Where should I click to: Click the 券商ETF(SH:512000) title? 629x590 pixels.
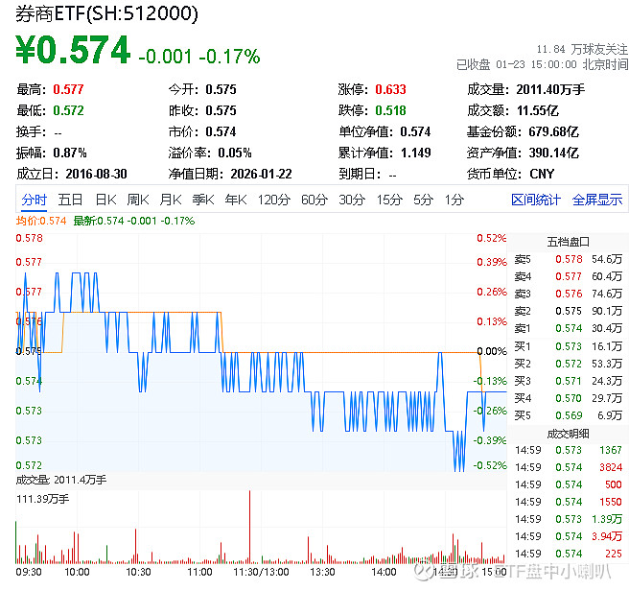tap(107, 14)
